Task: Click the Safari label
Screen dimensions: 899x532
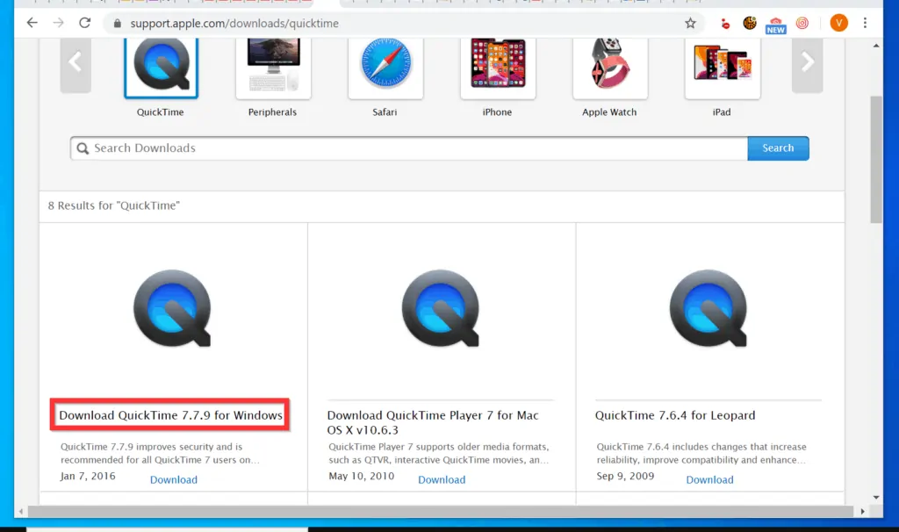Action: pyautogui.click(x=385, y=112)
